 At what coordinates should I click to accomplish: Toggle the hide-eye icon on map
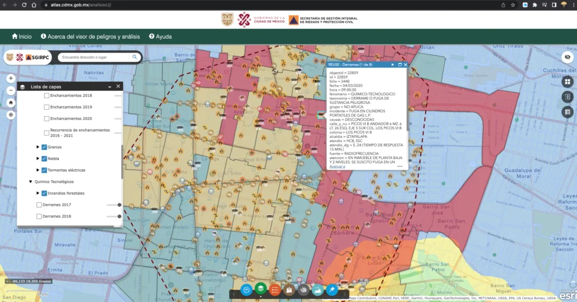[567, 57]
